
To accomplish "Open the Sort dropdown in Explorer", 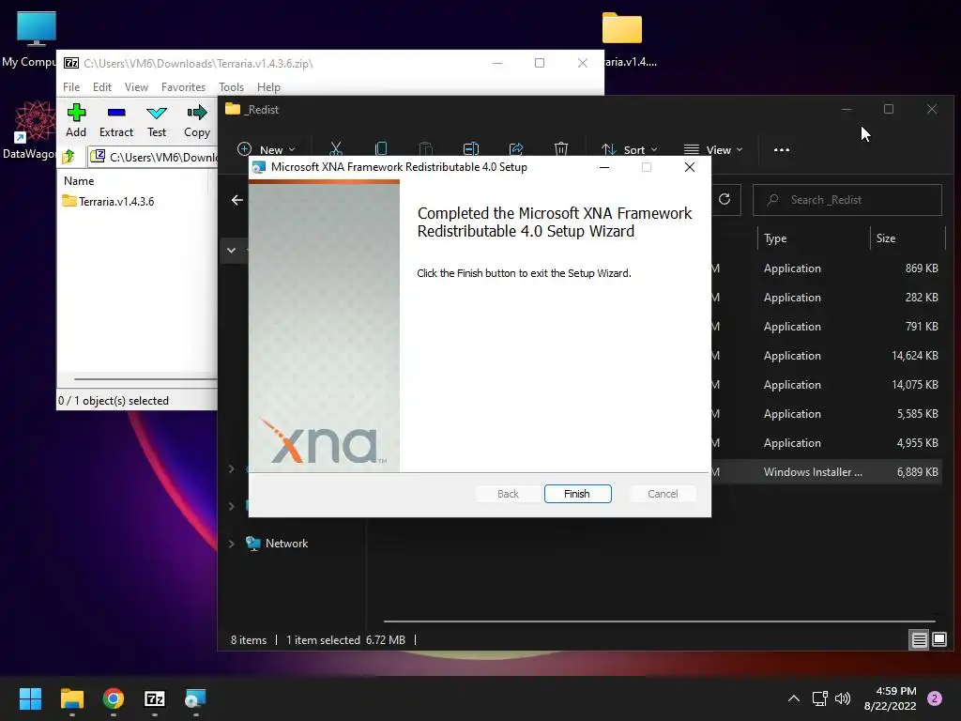I will point(630,149).
